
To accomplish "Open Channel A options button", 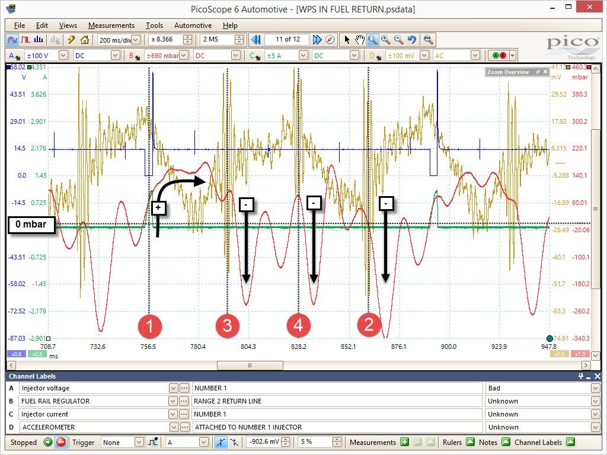I will (14, 56).
